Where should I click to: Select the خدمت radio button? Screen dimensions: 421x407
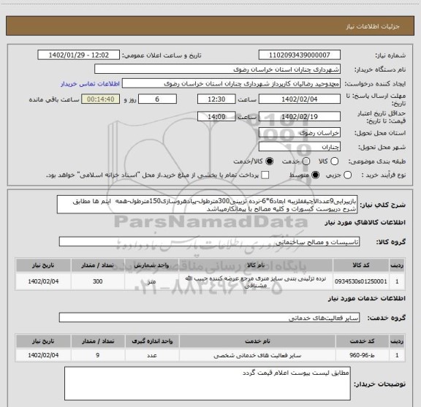[x=306, y=161]
